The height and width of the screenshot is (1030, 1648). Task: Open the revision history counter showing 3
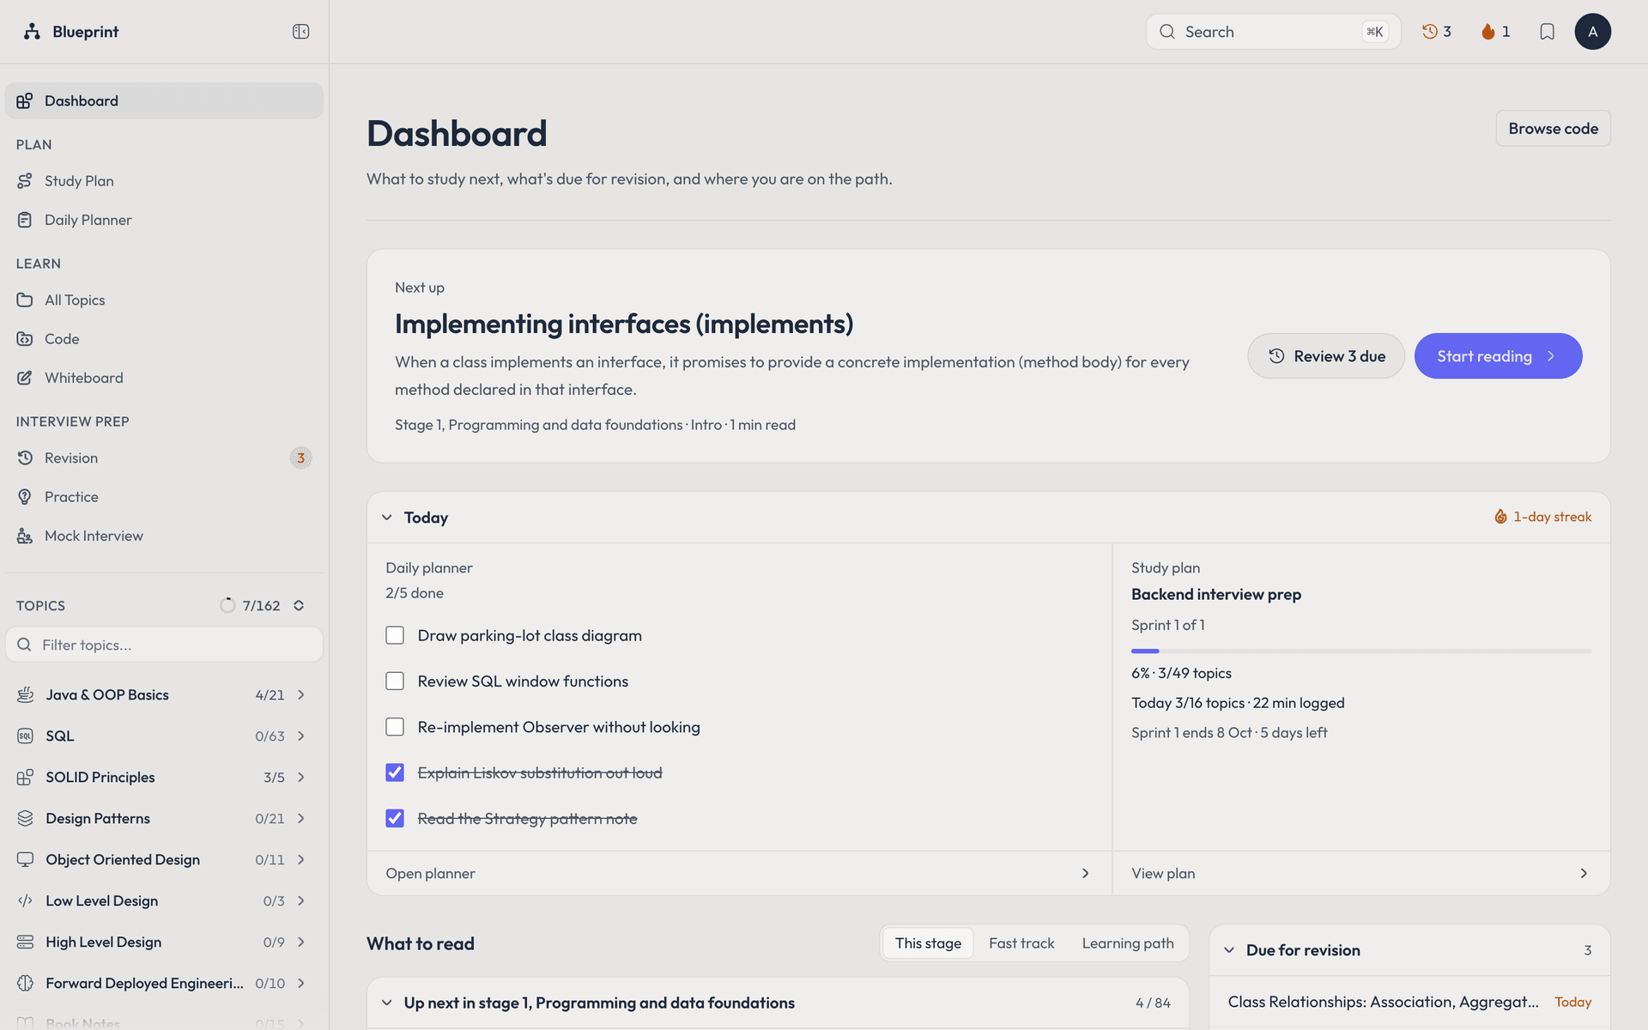1437,32
